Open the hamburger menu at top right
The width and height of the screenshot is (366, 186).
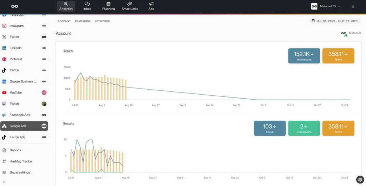[x=353, y=6]
